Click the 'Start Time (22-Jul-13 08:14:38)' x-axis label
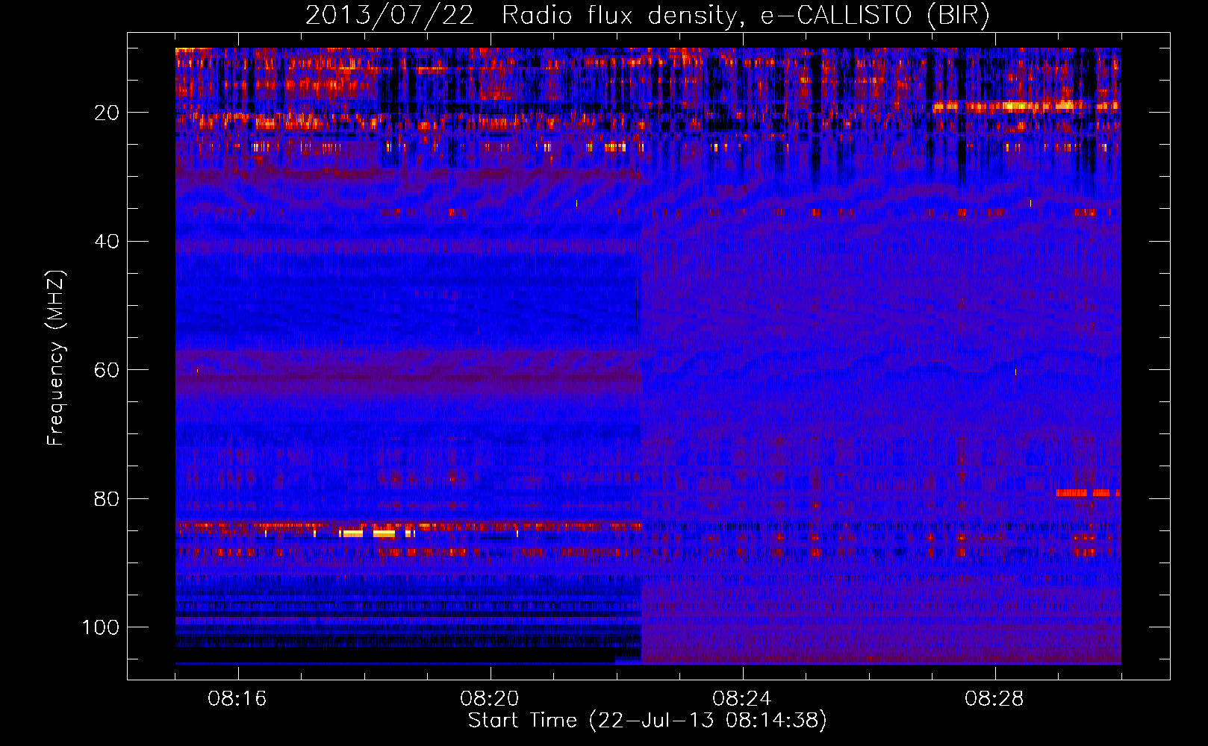 (647, 721)
